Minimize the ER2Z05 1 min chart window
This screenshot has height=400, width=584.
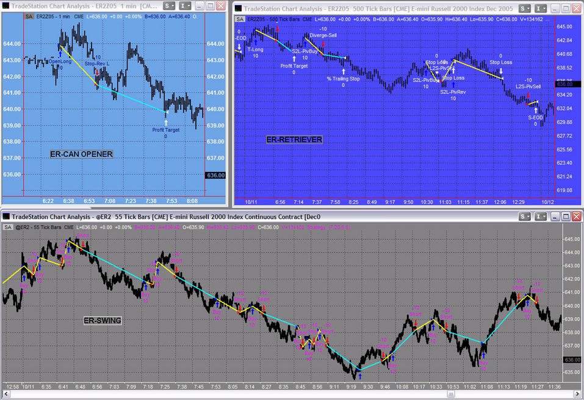[x=200, y=6]
